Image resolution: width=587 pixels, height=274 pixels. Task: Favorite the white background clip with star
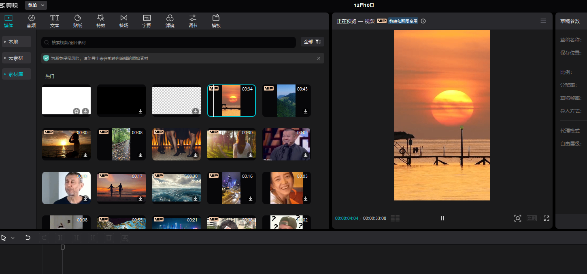[77, 111]
